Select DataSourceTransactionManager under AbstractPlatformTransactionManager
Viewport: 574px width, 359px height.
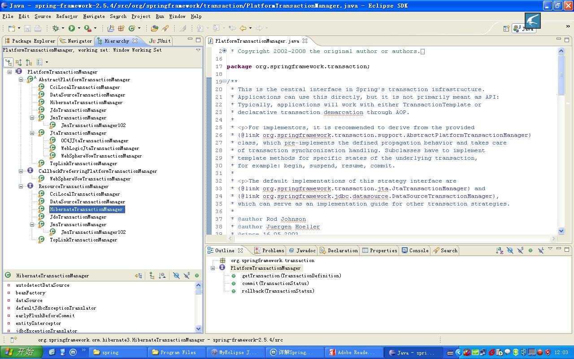coord(87,95)
